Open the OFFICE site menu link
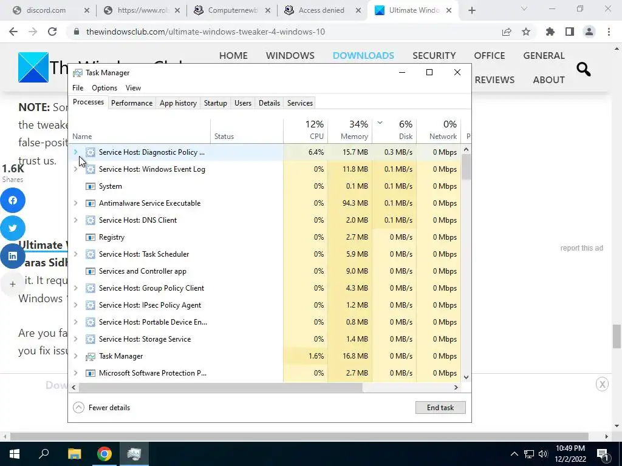Image resolution: width=622 pixels, height=466 pixels. tap(490, 55)
